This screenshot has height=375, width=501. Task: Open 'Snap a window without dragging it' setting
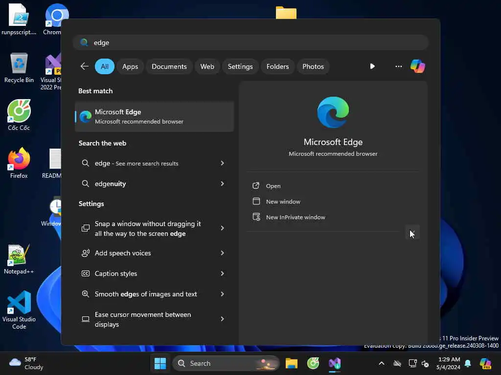tap(154, 229)
